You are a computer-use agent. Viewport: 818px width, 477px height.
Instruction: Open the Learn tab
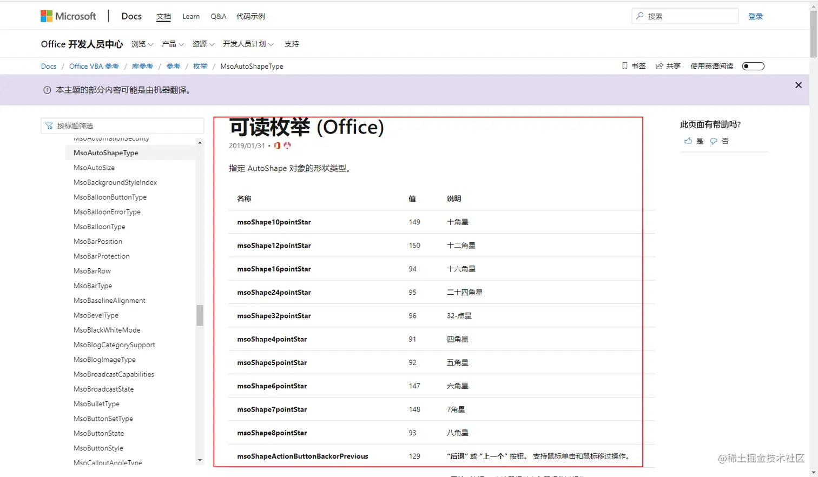pyautogui.click(x=191, y=16)
